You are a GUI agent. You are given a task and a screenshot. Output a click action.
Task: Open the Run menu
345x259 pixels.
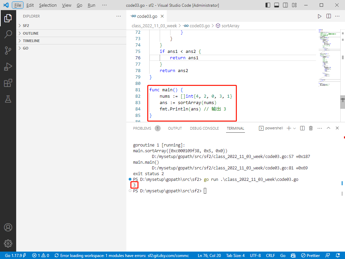(91, 5)
